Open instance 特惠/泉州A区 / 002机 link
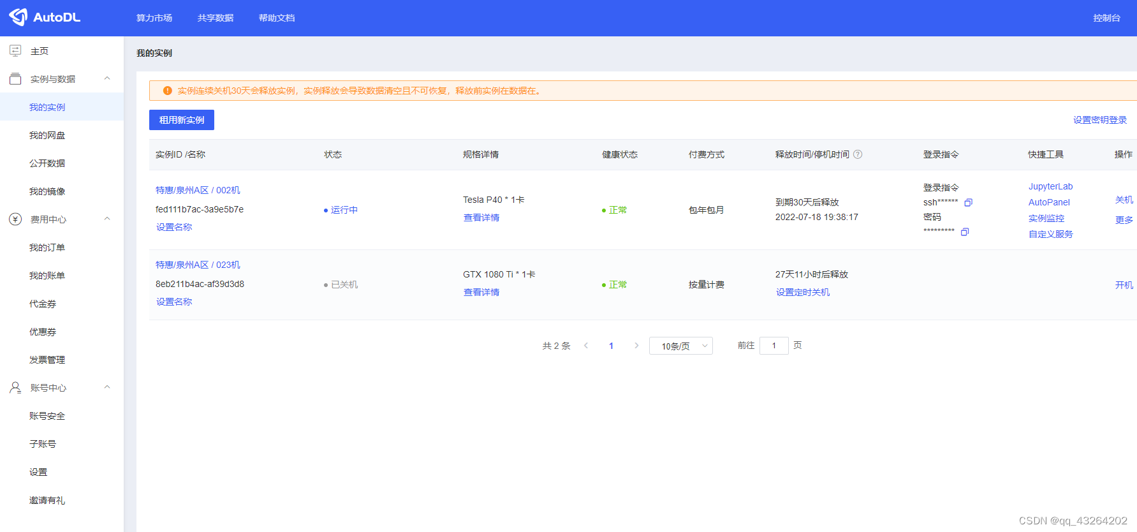This screenshot has width=1137, height=532. [x=198, y=190]
